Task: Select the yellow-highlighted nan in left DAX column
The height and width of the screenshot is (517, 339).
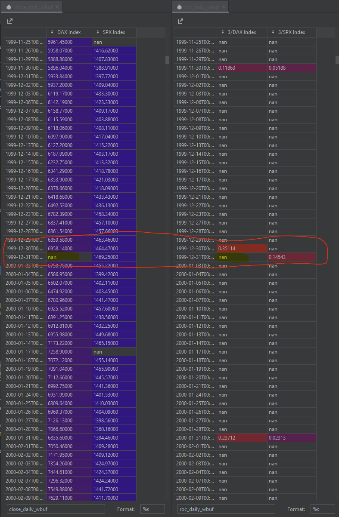Action: (x=69, y=257)
